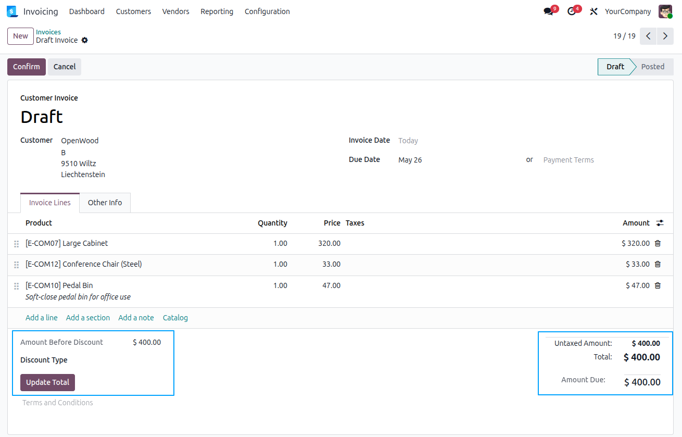Select the [E-COM07] Large Cabinet product cell

point(67,243)
